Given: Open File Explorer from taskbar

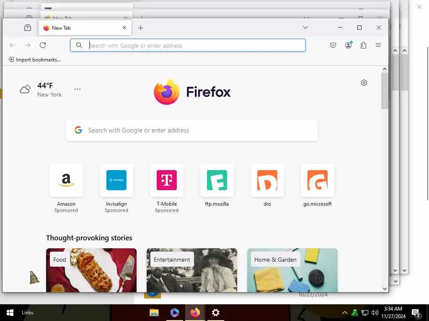Looking at the screenshot, I should [x=154, y=313].
